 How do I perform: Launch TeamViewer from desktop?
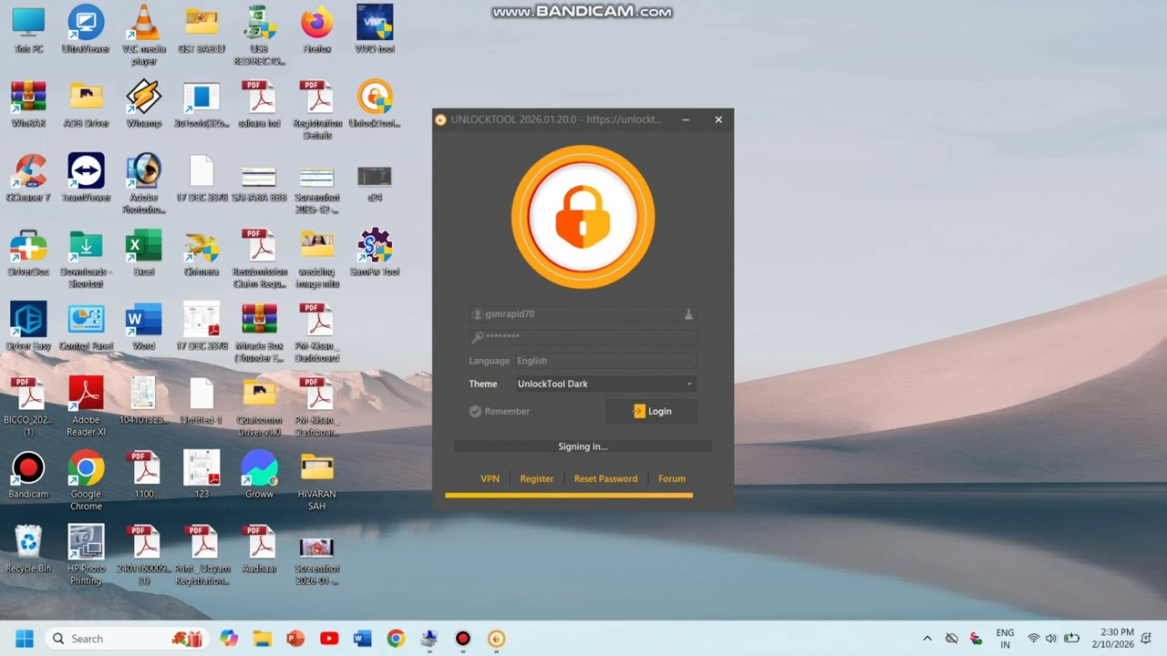pos(86,178)
